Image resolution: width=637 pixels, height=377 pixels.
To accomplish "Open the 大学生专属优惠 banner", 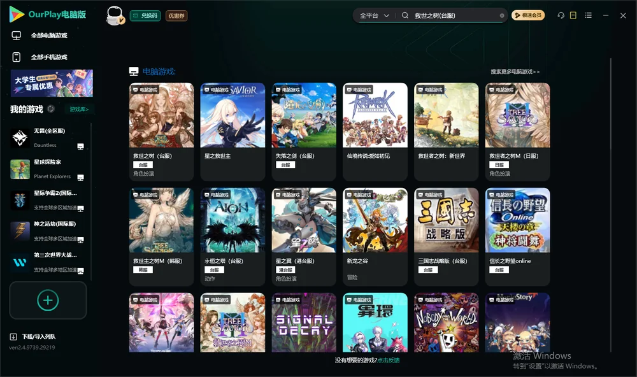I will (x=52, y=83).
